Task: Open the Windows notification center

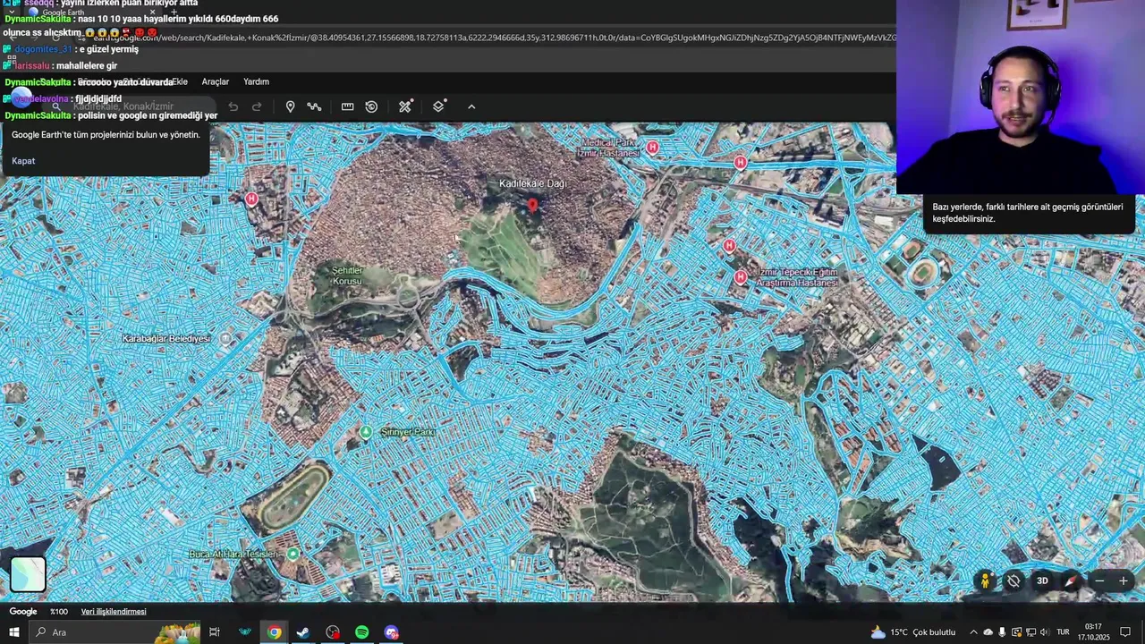Action: coord(1125,632)
